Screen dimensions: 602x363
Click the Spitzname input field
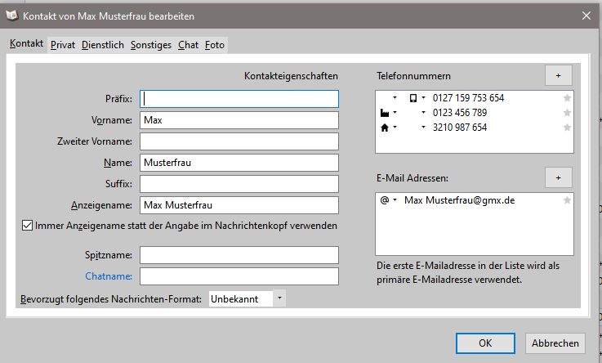tap(239, 255)
